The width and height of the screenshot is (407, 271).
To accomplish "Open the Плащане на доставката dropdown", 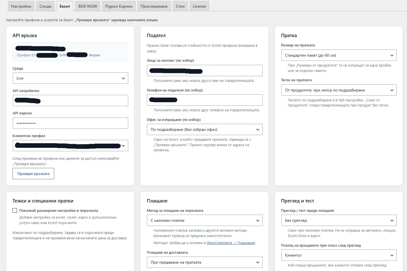I will (204, 262).
